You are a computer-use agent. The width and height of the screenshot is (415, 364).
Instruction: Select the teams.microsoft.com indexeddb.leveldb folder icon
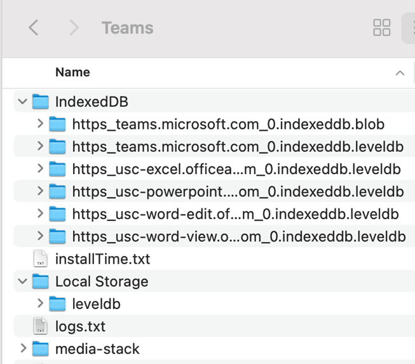click(x=57, y=147)
